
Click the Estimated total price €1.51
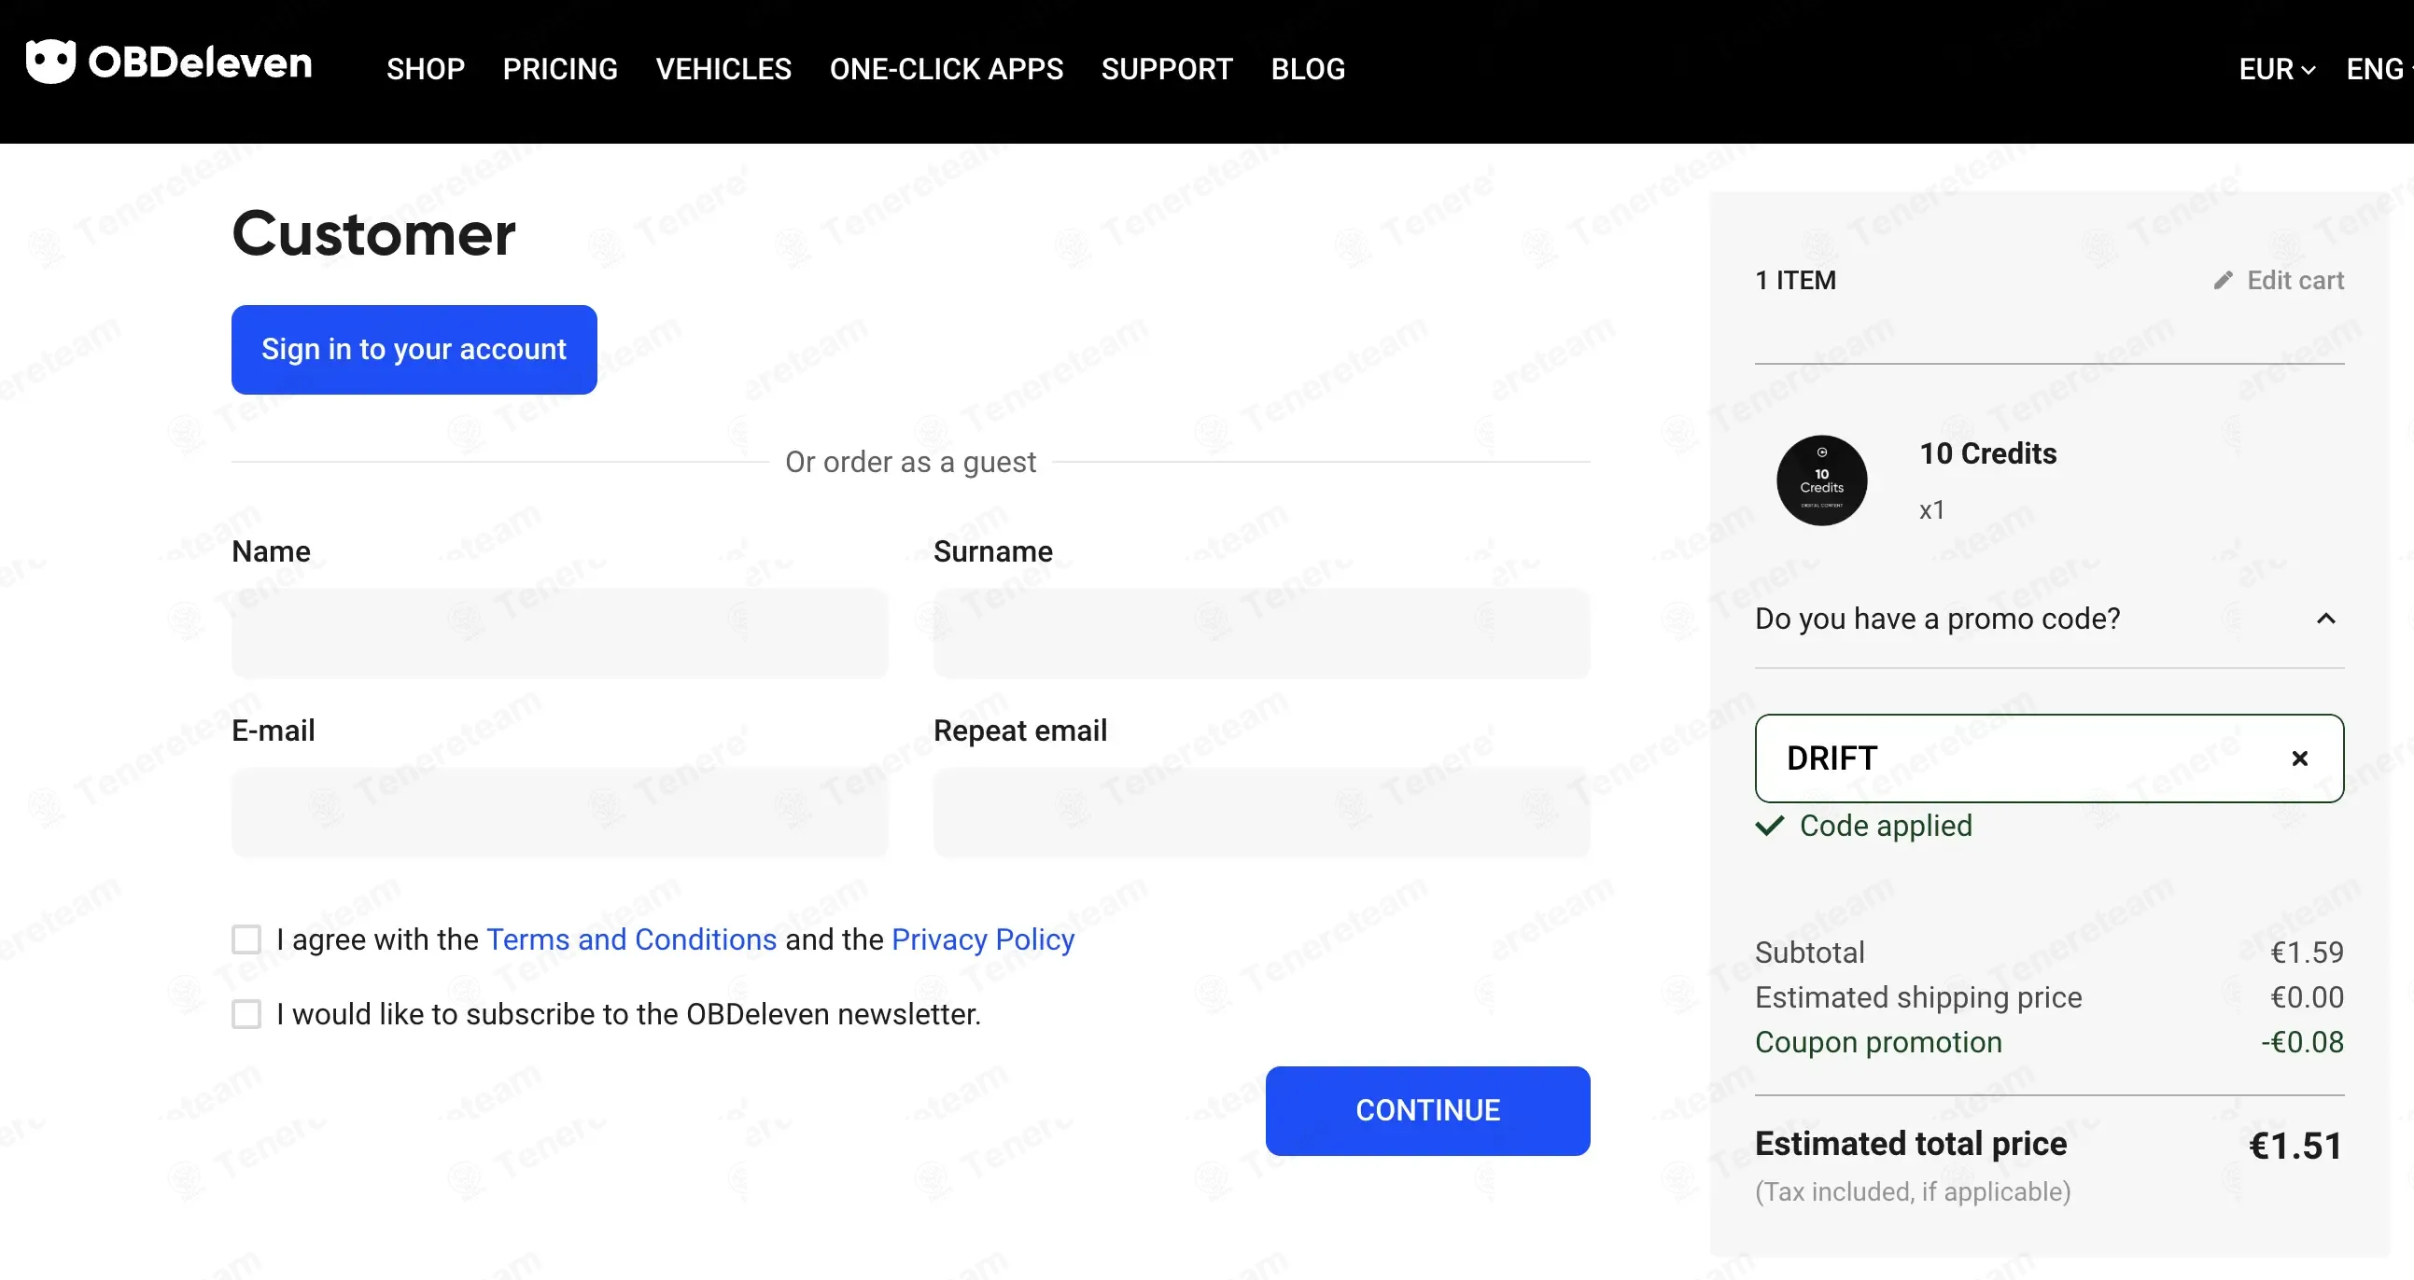click(x=2295, y=1146)
